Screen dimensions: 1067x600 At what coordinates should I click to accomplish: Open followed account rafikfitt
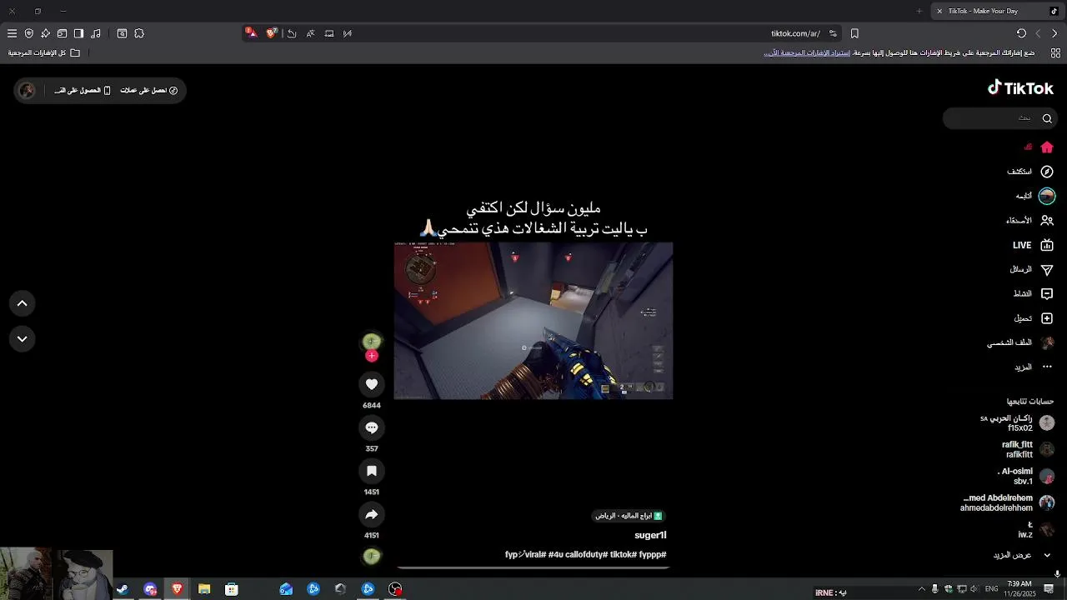pyautogui.click(x=1028, y=449)
